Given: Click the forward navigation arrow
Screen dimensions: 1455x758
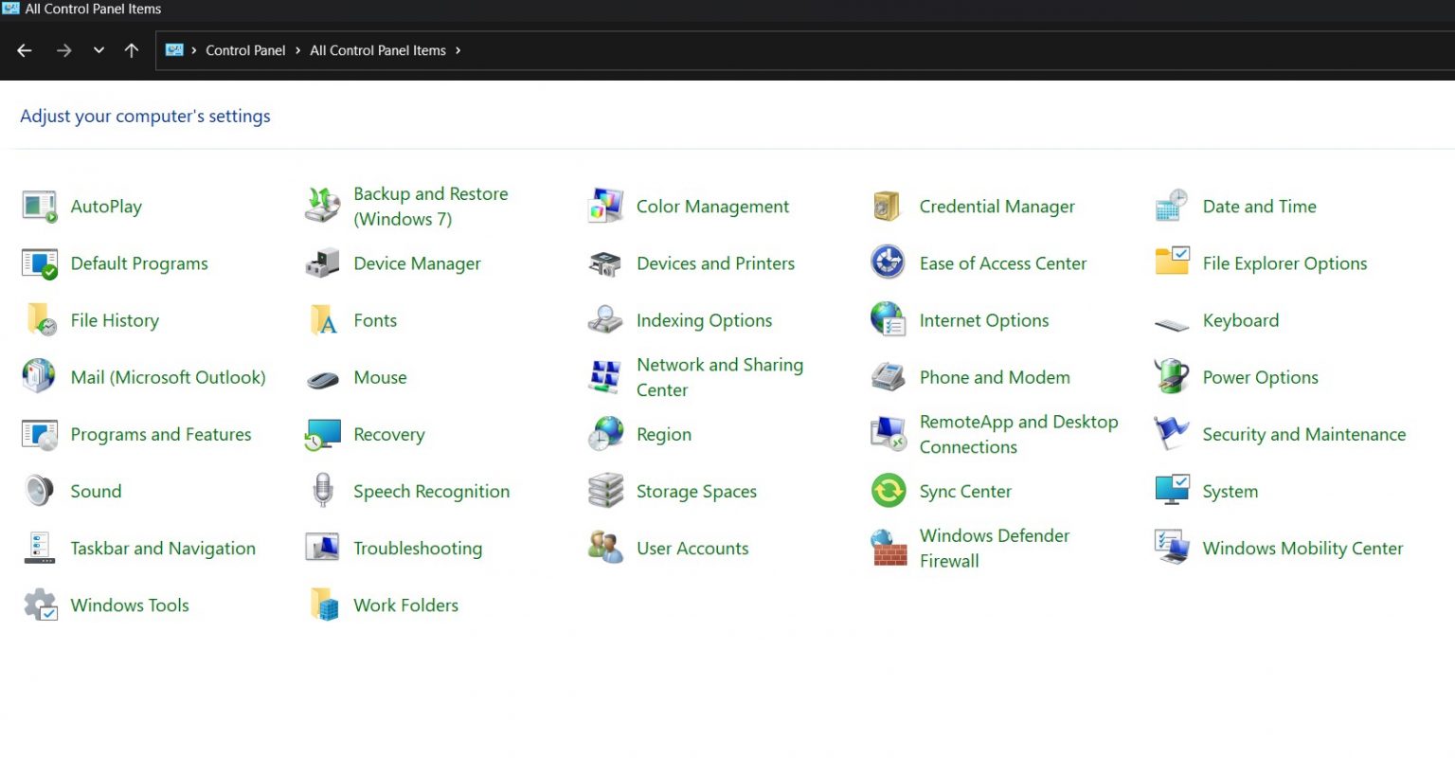Looking at the screenshot, I should click(x=63, y=50).
